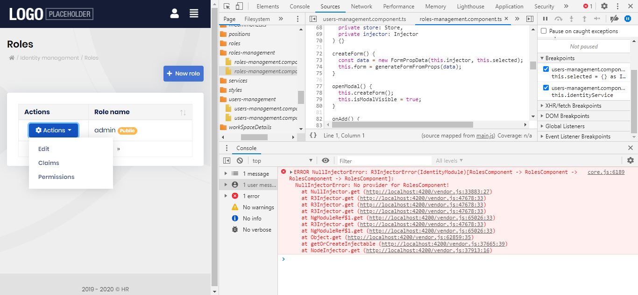Expand the XHR/fetch Breakpoints section
The height and width of the screenshot is (295, 638).
click(x=573, y=106)
